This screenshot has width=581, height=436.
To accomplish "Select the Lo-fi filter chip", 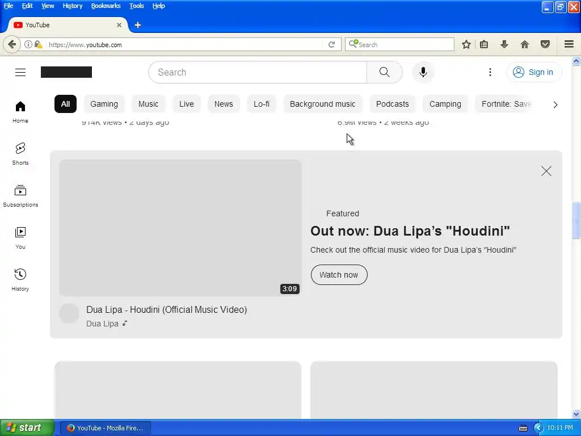I will pos(261,104).
